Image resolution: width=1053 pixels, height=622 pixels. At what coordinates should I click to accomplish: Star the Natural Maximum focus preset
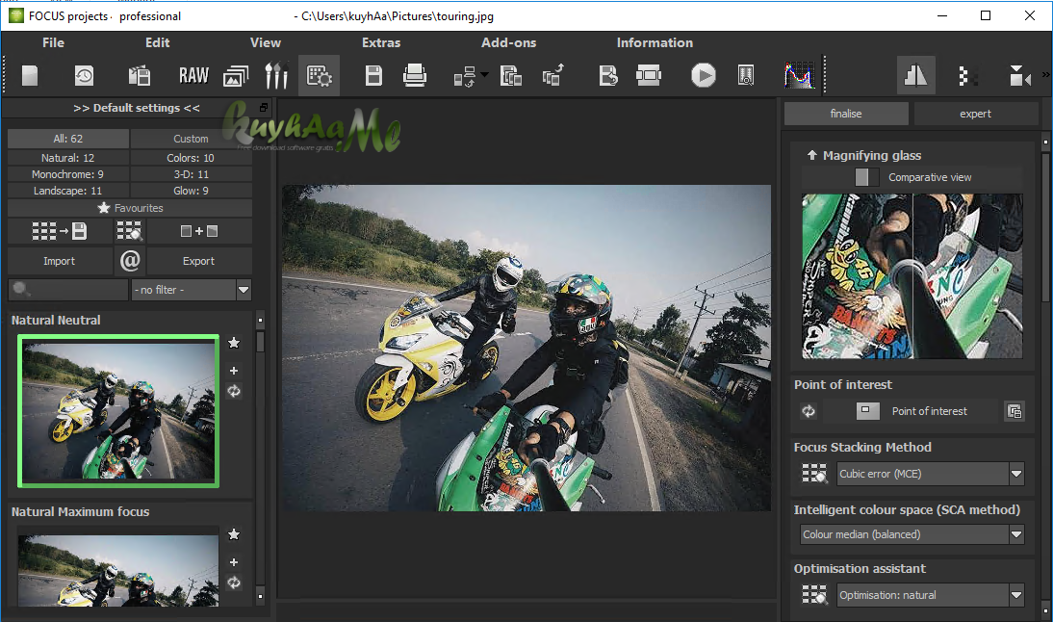pyautogui.click(x=234, y=534)
